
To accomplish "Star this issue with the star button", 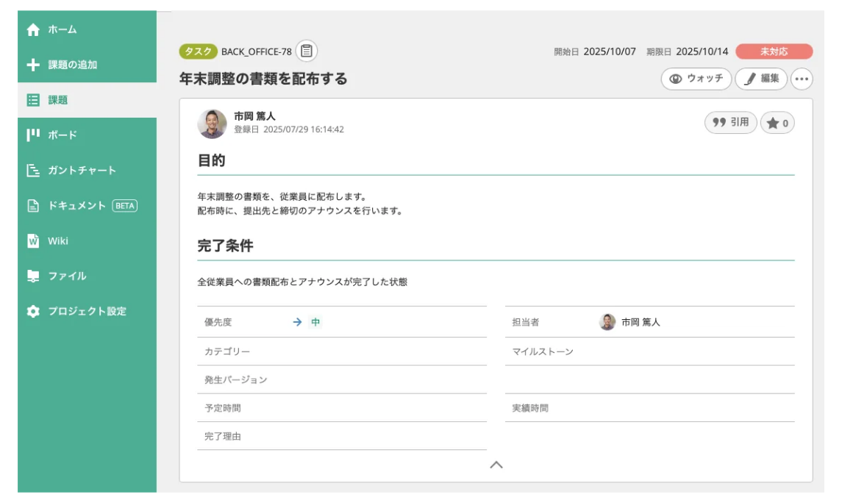I will (x=777, y=123).
